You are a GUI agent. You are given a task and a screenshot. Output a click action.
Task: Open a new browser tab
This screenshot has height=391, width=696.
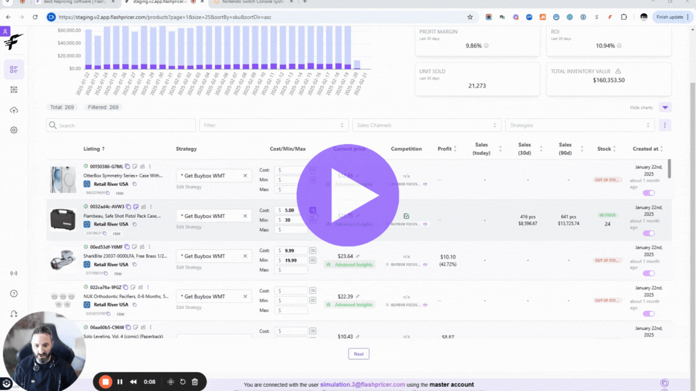pyautogui.click(x=304, y=2)
